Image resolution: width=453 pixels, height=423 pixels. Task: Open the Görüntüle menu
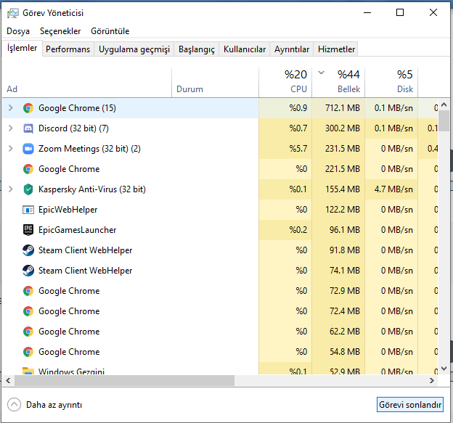pos(110,31)
